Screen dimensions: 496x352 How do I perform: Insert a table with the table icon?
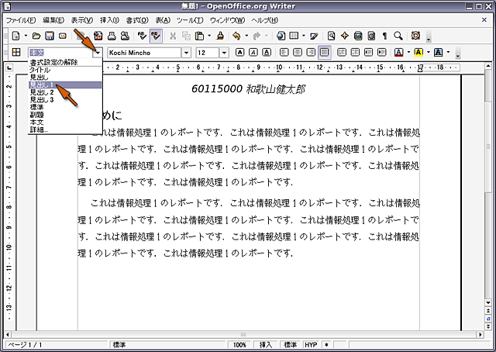pos(294,36)
